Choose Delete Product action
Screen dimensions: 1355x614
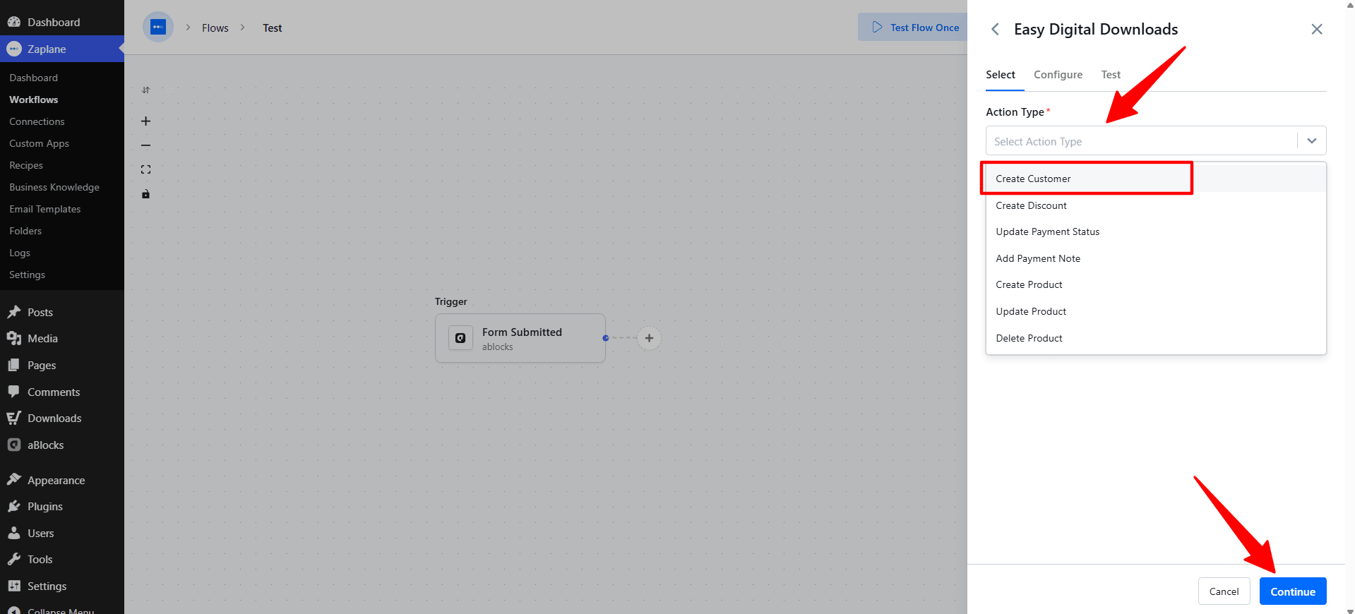(1156, 338)
